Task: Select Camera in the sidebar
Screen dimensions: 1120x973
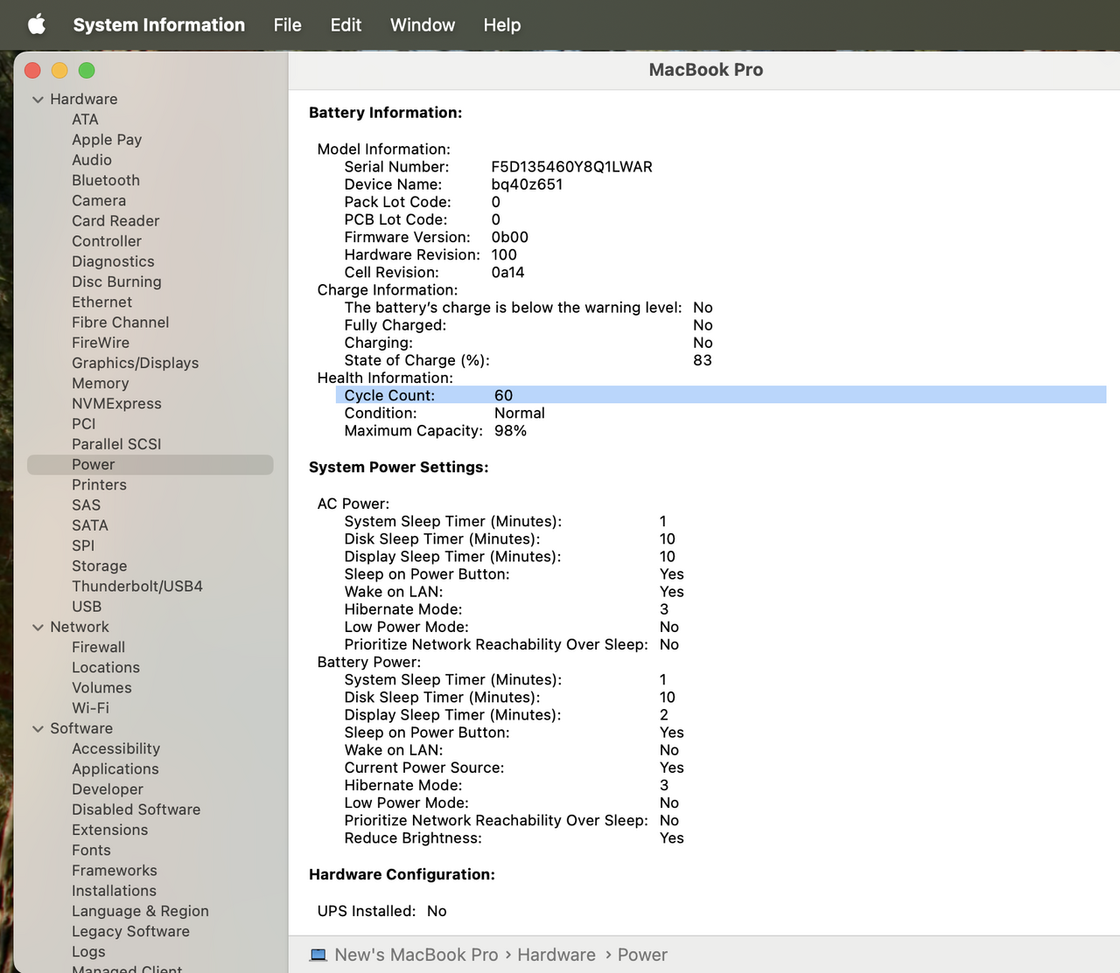Action: 99,201
